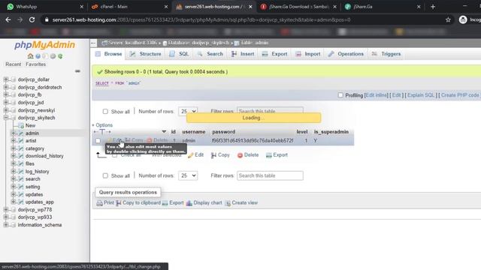Open lower Number of rows dropdown
This screenshot has width=481, height=270.
click(x=188, y=175)
